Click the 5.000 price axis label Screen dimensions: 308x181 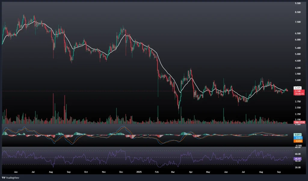(298, 54)
